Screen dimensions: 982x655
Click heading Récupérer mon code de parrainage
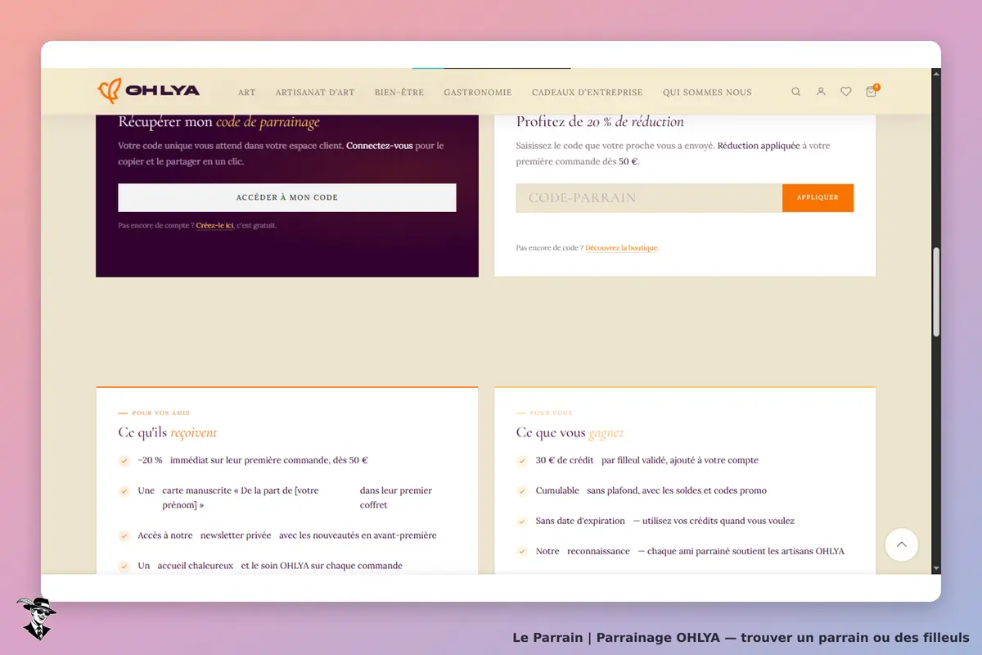point(218,122)
